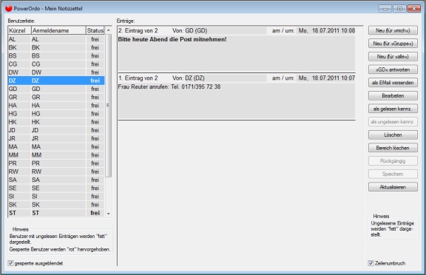Select user MM in the list
Image resolution: width=426 pixels, height=275 pixels.
[56, 155]
